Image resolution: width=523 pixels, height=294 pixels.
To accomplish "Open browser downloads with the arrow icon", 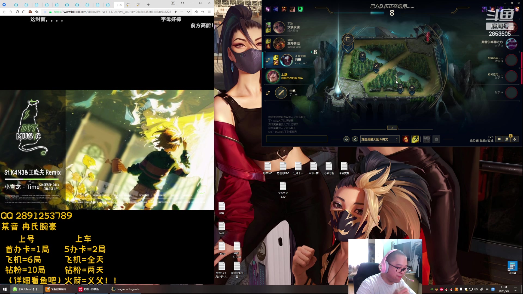I will tap(196, 12).
